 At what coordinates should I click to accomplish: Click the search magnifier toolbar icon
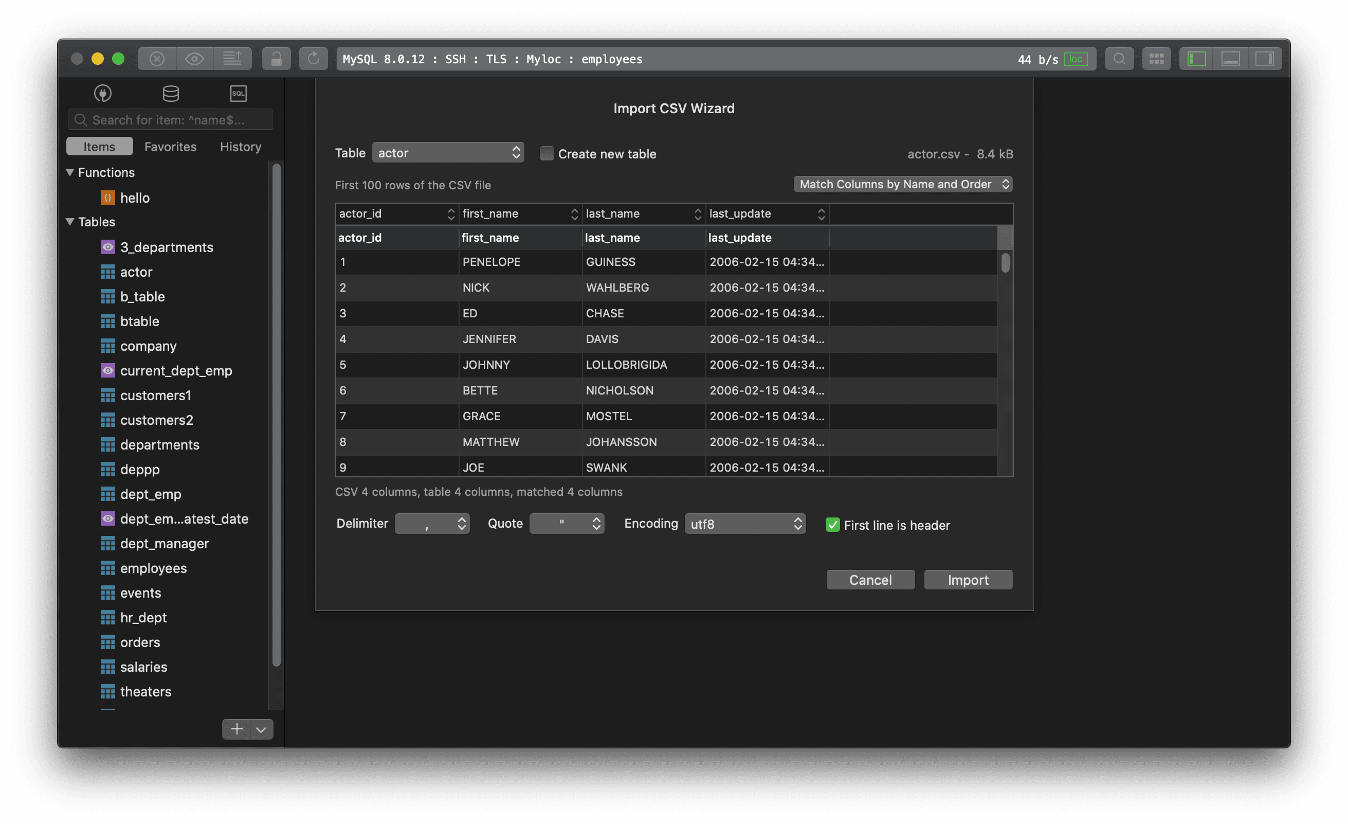coord(1119,59)
